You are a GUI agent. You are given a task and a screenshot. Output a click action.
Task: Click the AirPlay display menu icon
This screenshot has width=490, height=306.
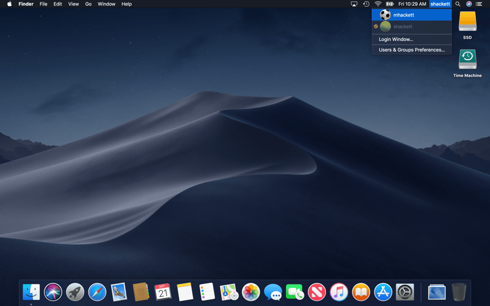[x=354, y=4]
